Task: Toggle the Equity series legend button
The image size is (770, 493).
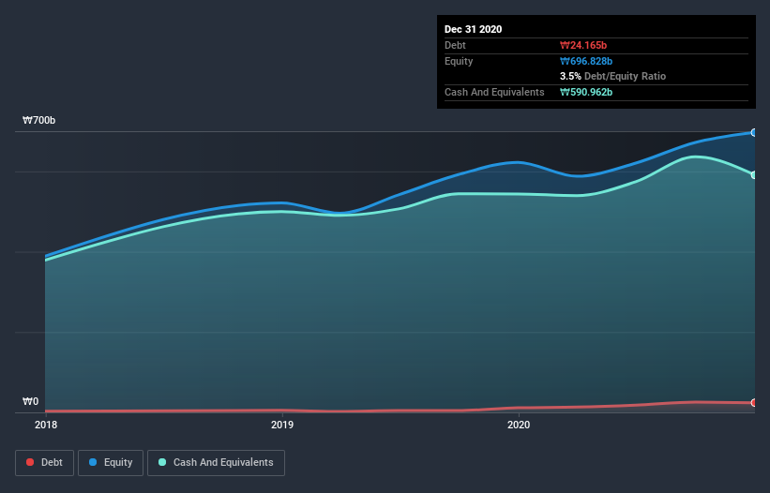Action: 111,463
